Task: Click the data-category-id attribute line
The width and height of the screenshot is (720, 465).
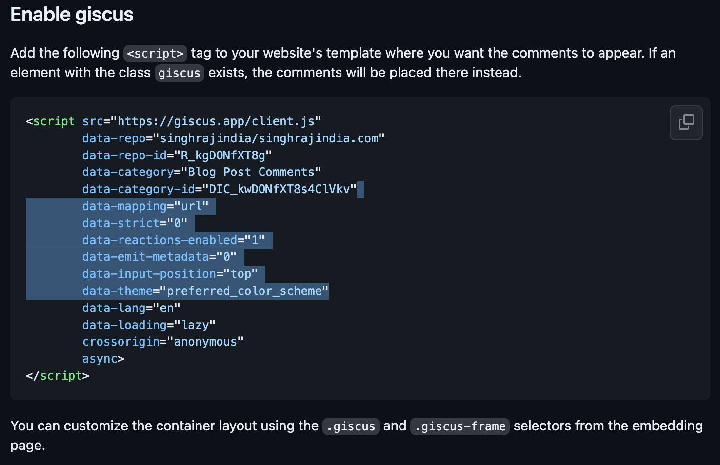Action: click(219, 189)
